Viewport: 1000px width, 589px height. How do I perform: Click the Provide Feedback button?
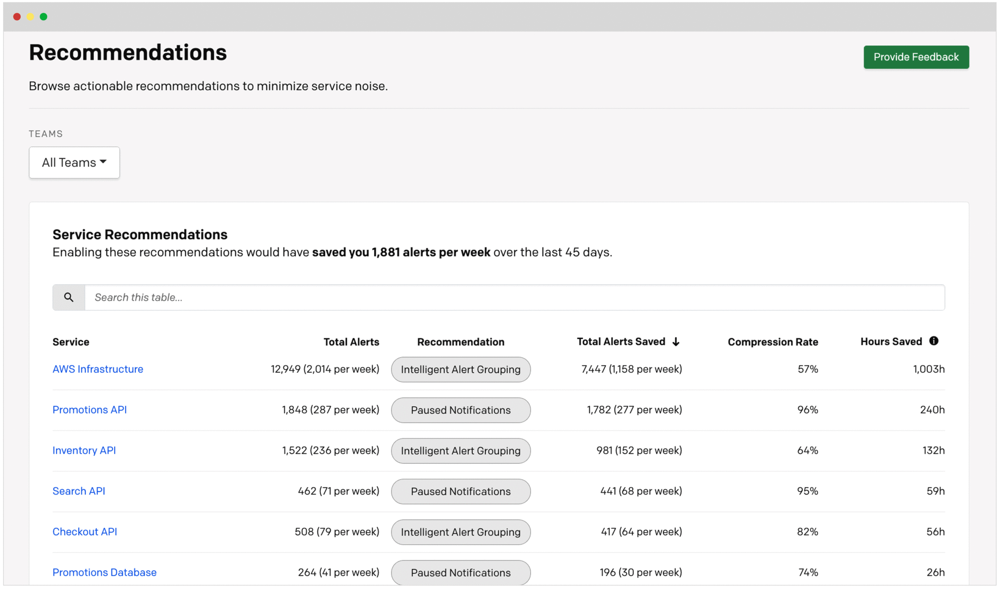click(x=916, y=57)
